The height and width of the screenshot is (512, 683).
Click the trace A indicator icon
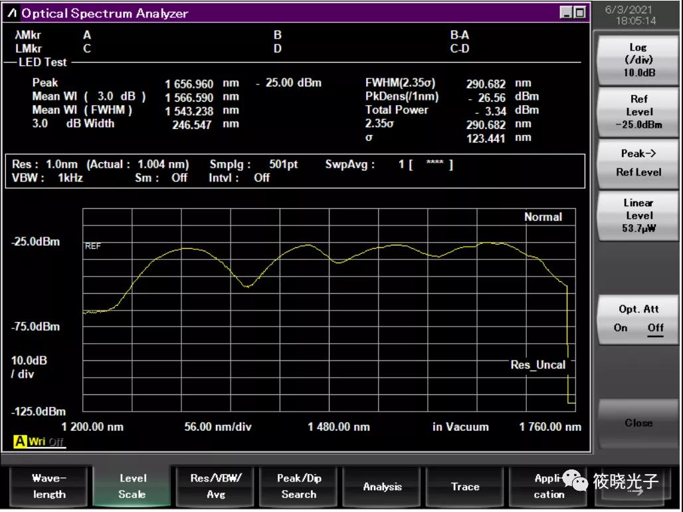click(20, 442)
